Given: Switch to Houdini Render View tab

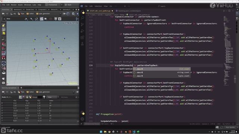Looking at the screenshot, I should click(30, 9).
